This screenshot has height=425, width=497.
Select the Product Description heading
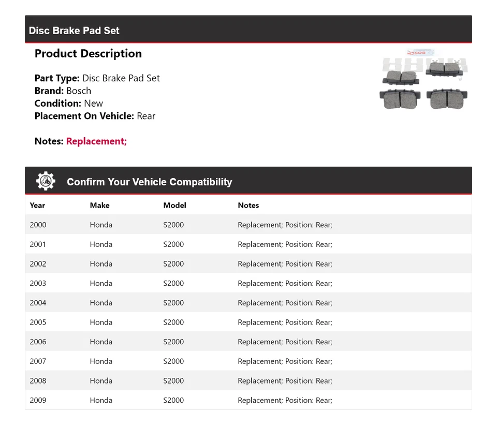[88, 53]
